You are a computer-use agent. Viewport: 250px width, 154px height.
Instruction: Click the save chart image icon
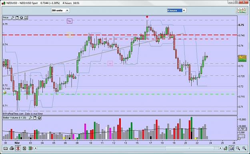click(24, 148)
